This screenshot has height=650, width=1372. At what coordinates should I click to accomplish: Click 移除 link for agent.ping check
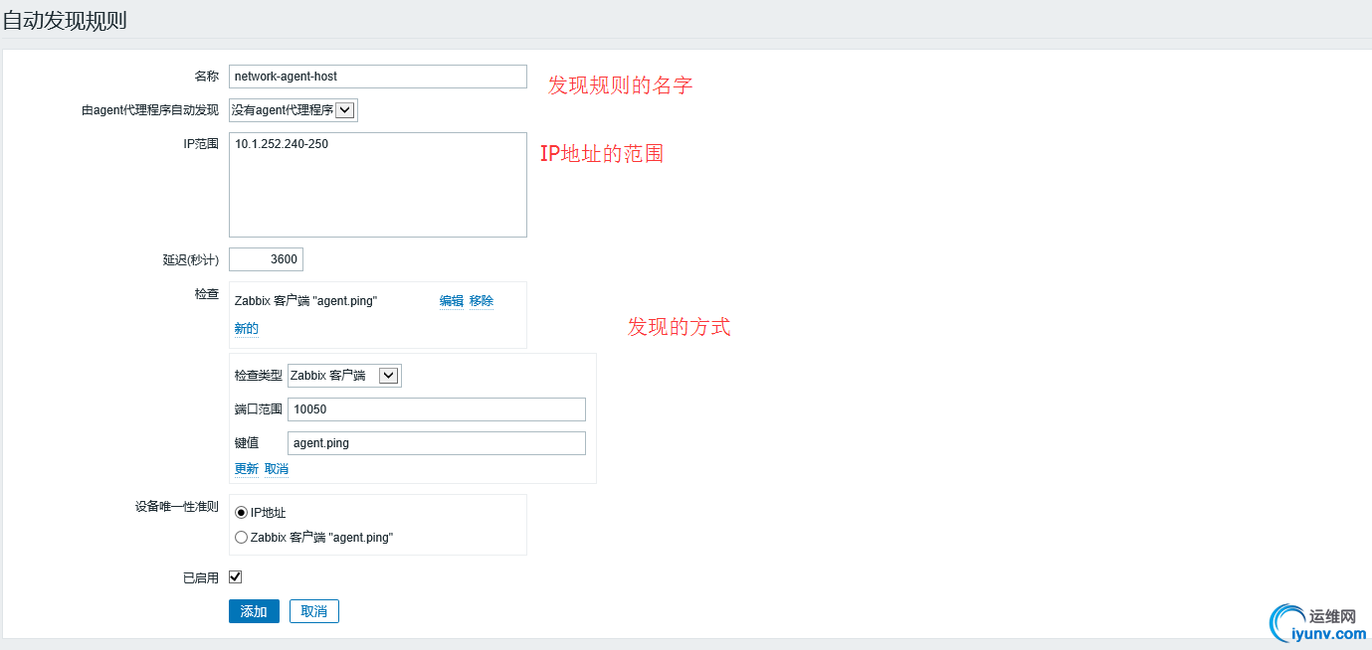(482, 301)
